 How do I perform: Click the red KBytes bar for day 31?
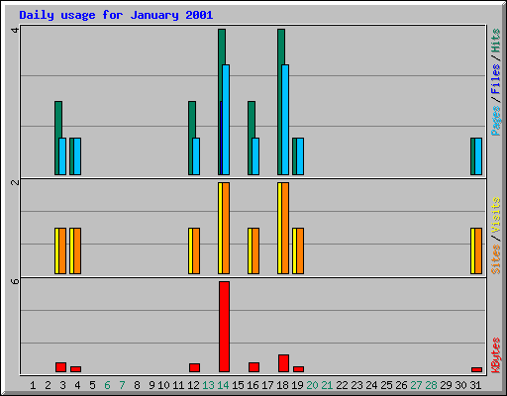[476, 369]
